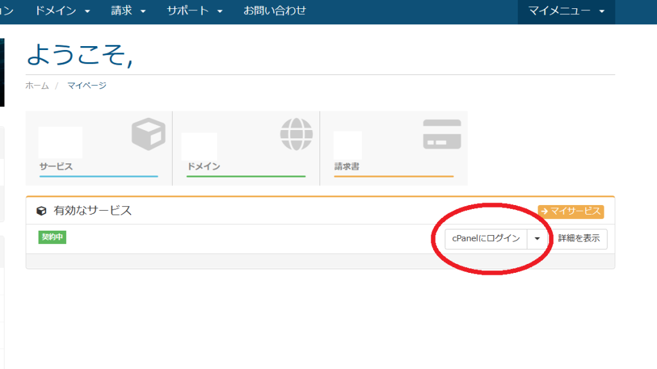Open the ドメイン dropdown in the top navigation
657x369 pixels.
62,11
